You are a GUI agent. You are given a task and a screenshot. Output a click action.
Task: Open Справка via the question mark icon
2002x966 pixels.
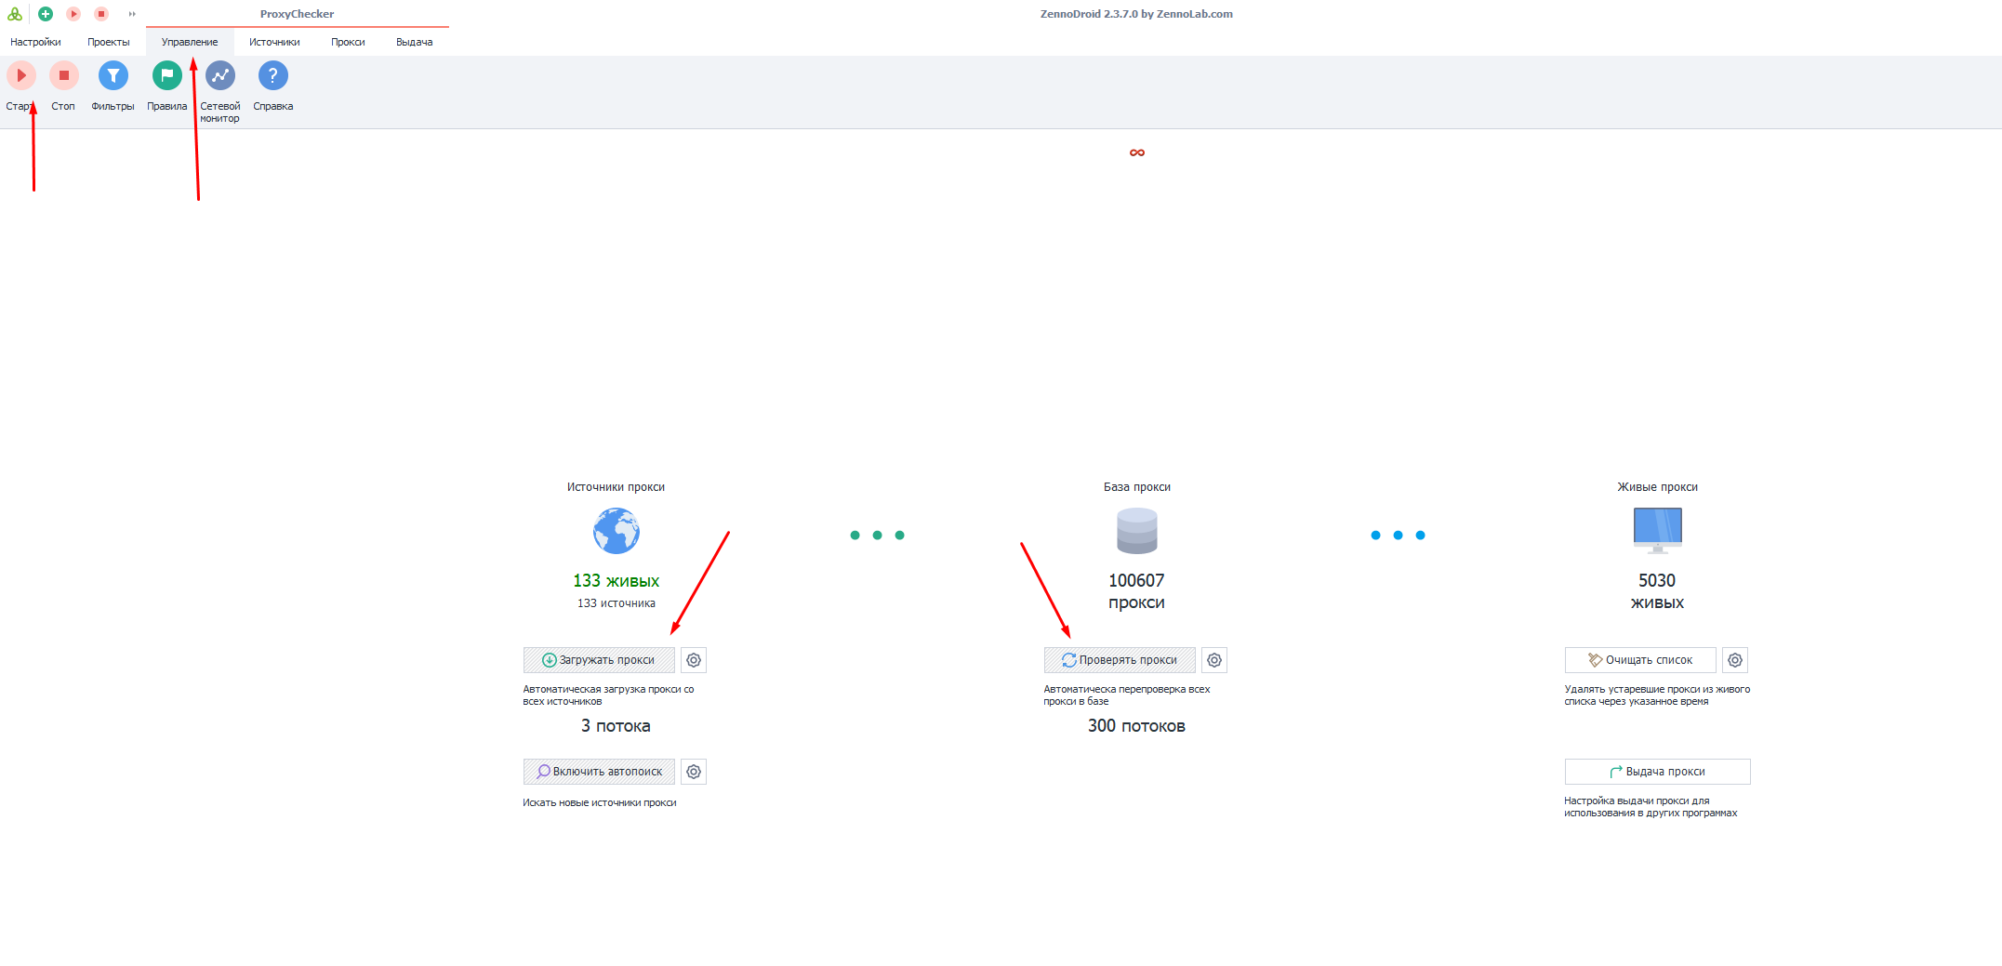click(272, 76)
